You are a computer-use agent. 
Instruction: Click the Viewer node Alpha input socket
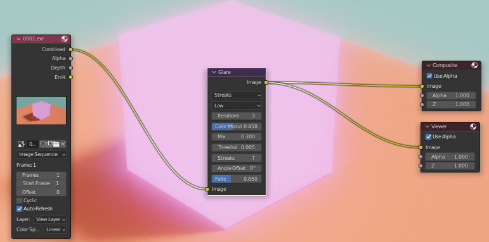click(421, 157)
